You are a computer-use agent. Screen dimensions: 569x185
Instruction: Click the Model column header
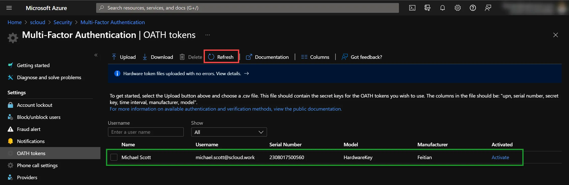pyautogui.click(x=351, y=145)
